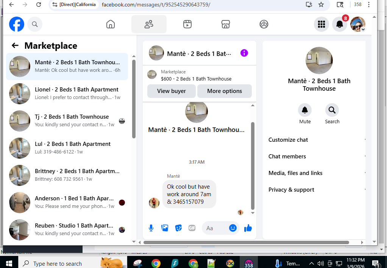Click the taskbar volume icon
The width and height of the screenshot is (387, 268).
[x=320, y=263]
